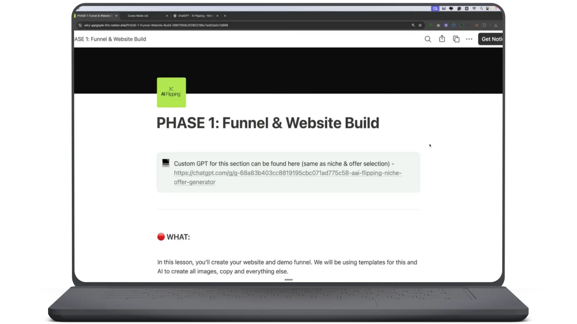Image resolution: width=577 pixels, height=324 pixels.
Task: Bookmark this page with the star icon
Action: tap(420, 25)
